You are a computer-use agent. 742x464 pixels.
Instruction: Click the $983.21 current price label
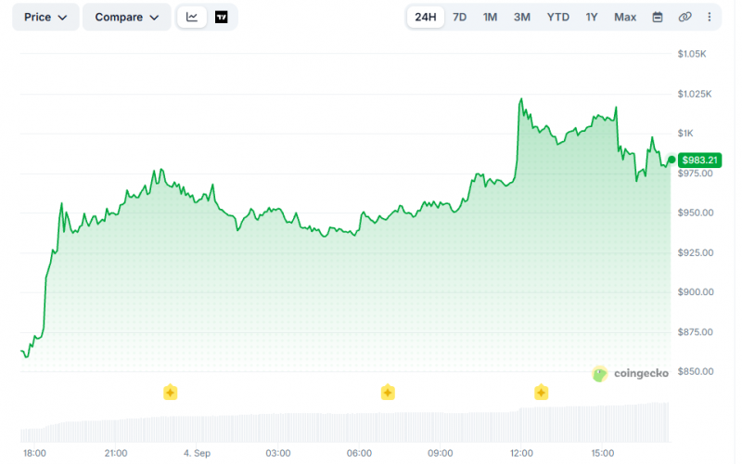click(700, 160)
